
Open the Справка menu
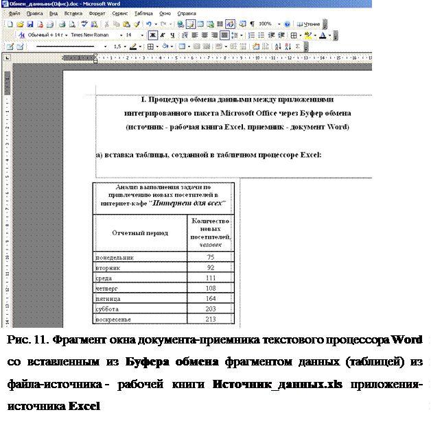pos(187,14)
